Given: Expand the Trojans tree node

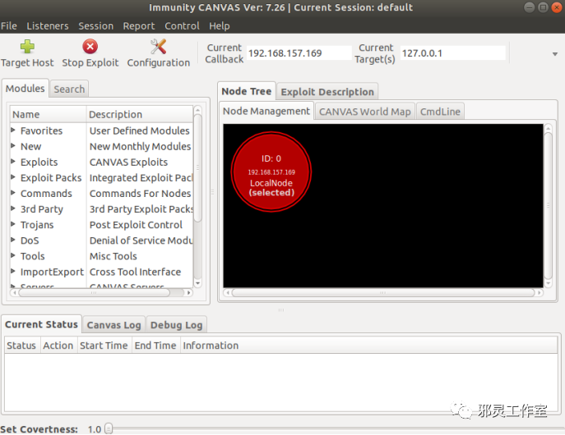Looking at the screenshot, I should point(13,224).
